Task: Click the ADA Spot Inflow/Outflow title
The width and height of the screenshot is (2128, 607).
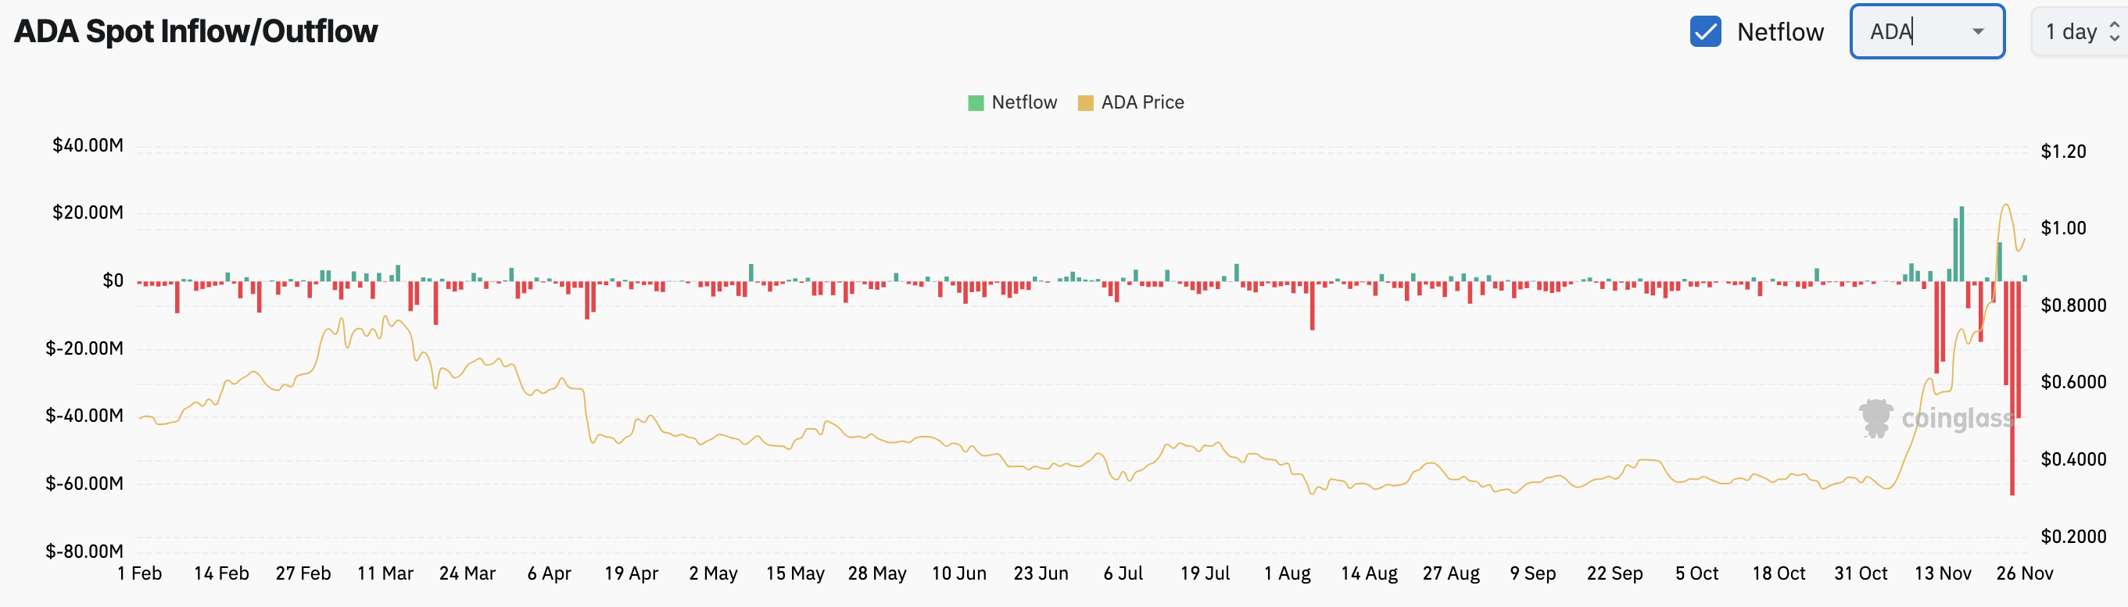Action: click(x=195, y=31)
